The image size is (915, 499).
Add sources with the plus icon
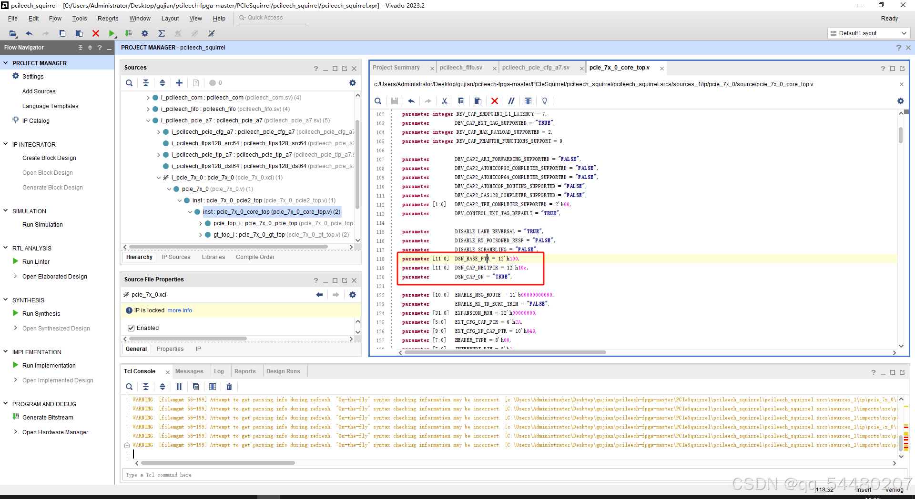tap(179, 83)
